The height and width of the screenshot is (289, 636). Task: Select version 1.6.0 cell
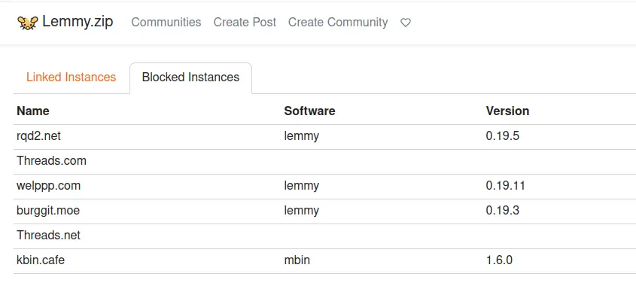(x=499, y=260)
